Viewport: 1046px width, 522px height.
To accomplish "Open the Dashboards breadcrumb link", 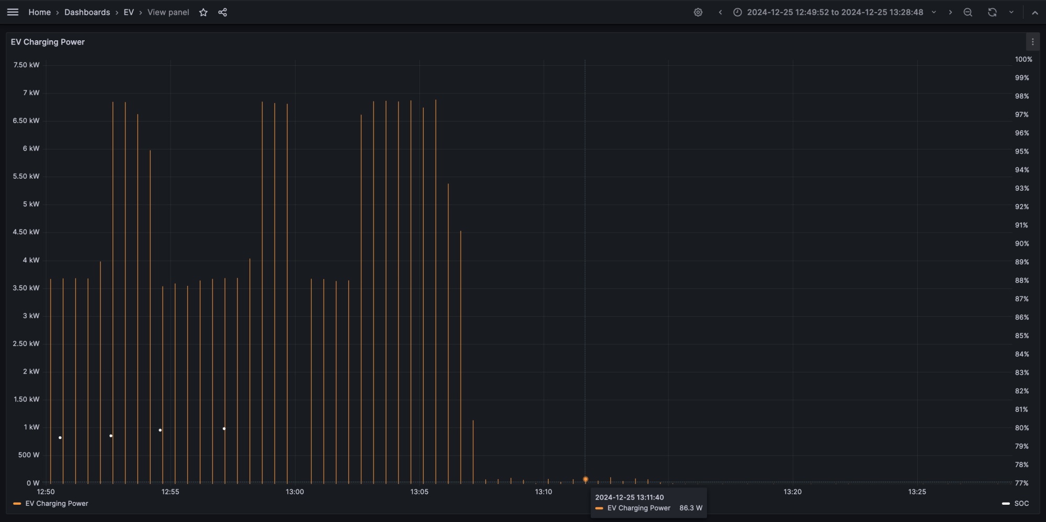I will (x=87, y=12).
